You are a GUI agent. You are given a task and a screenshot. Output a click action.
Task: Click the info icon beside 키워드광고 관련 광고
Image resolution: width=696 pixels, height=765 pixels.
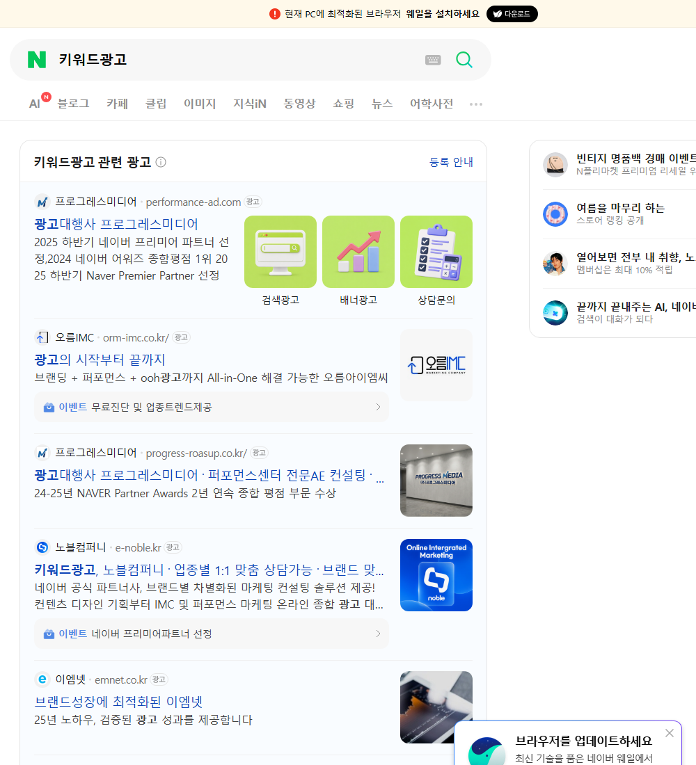(x=161, y=162)
